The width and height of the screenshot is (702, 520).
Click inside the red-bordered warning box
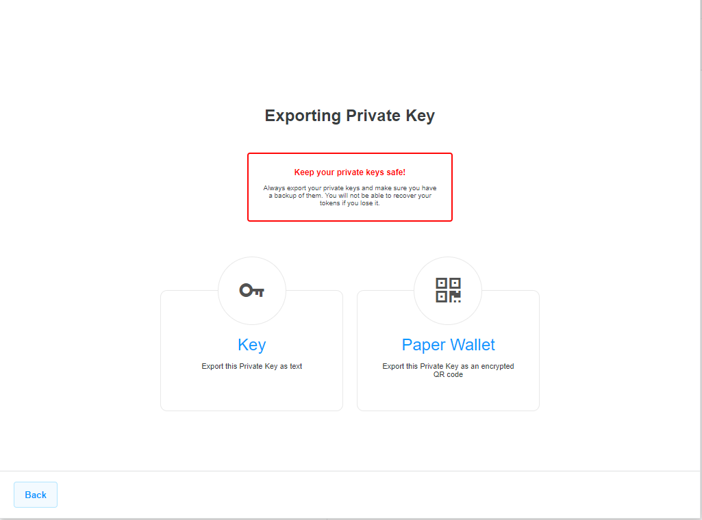point(350,212)
